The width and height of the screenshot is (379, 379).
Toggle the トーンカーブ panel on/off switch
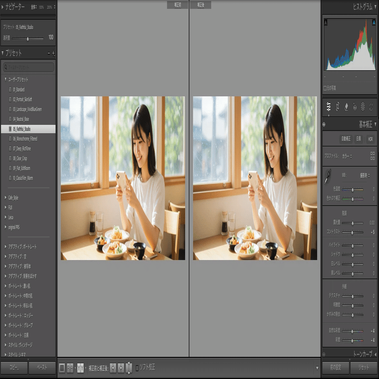coord(324,354)
